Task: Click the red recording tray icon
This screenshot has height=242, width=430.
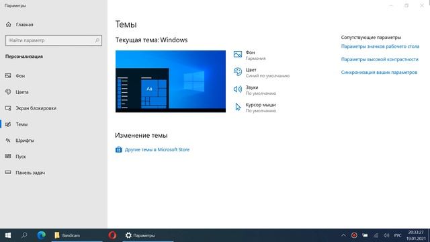Action: 354,235
